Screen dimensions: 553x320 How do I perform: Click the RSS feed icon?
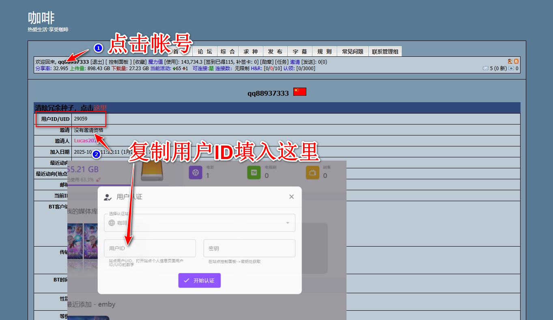pos(516,61)
